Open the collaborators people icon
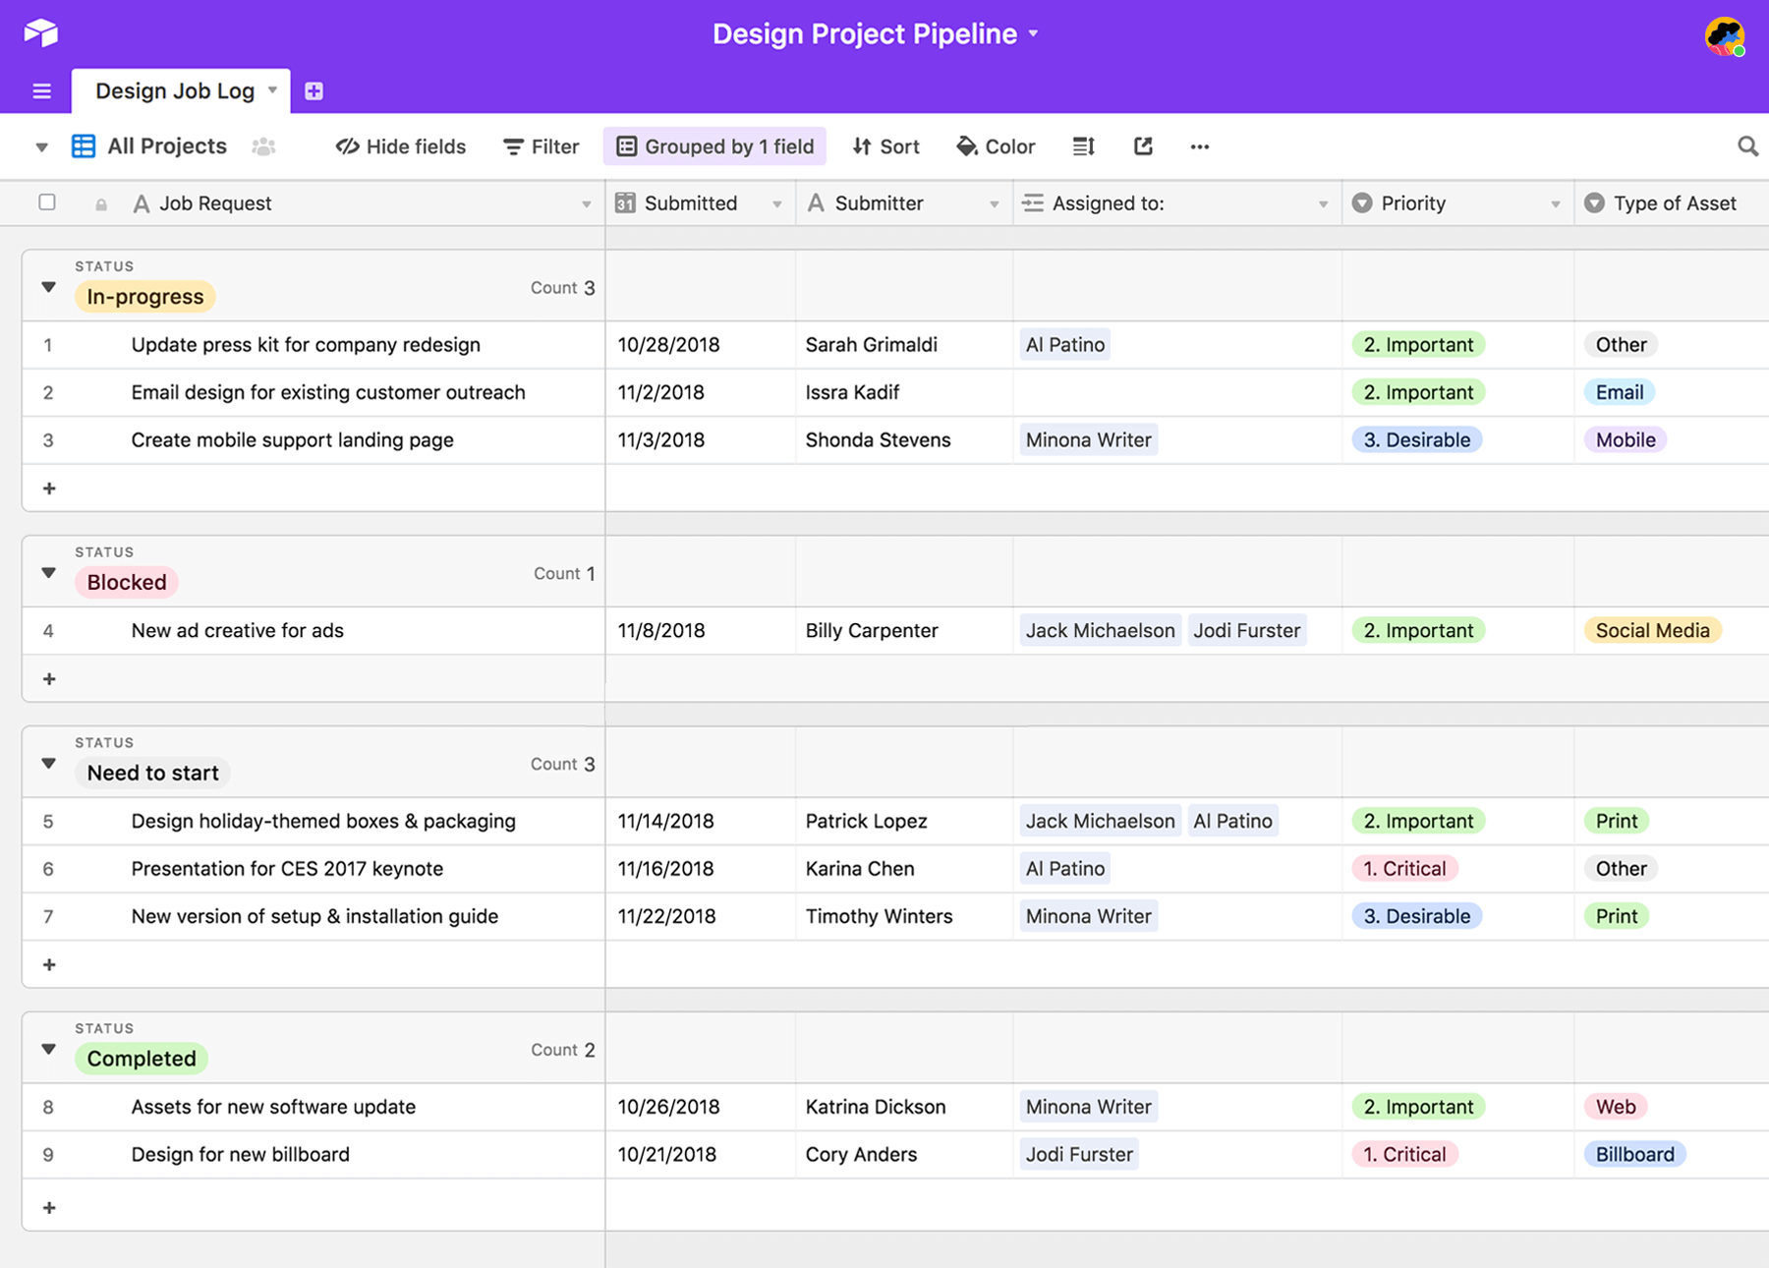1769x1268 pixels. point(263,146)
